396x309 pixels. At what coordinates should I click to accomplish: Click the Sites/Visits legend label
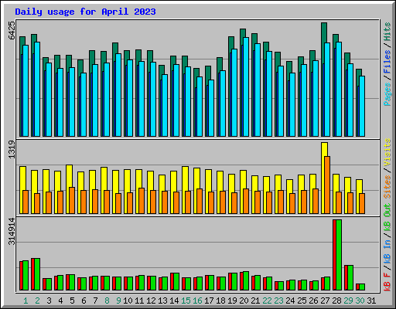[x=387, y=168]
